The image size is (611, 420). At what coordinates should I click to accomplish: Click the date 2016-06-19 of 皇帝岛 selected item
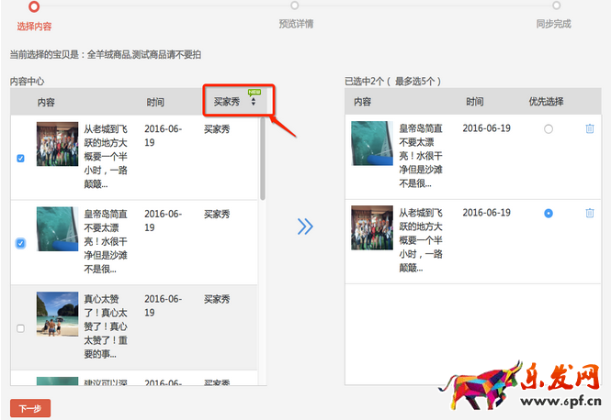[486, 128]
